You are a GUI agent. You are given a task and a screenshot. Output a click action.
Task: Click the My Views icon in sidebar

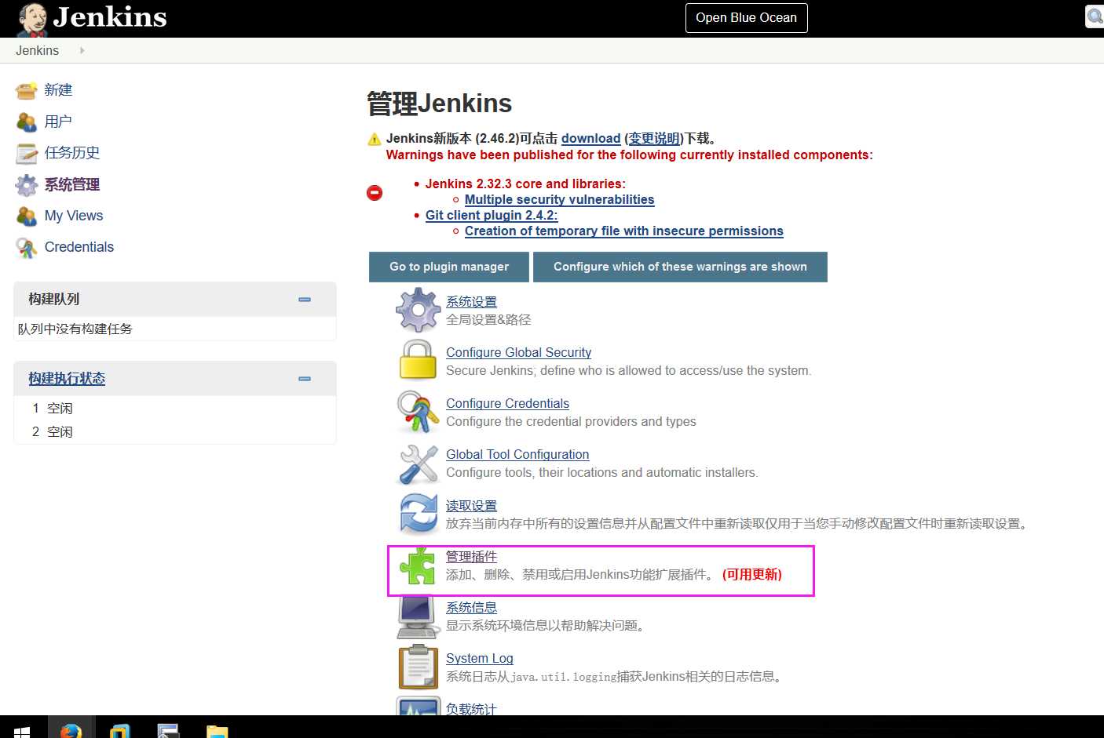pos(27,216)
